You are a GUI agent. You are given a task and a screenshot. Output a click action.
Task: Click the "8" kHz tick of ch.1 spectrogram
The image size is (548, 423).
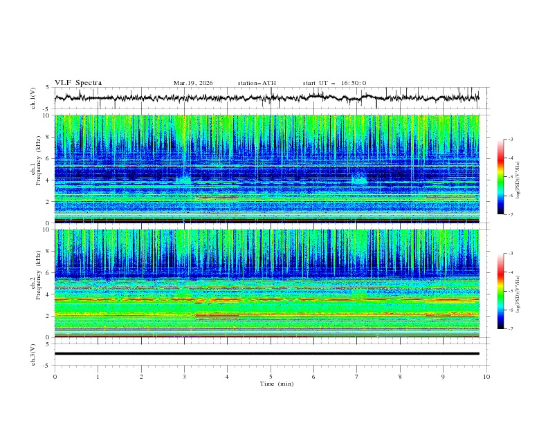(x=48, y=137)
